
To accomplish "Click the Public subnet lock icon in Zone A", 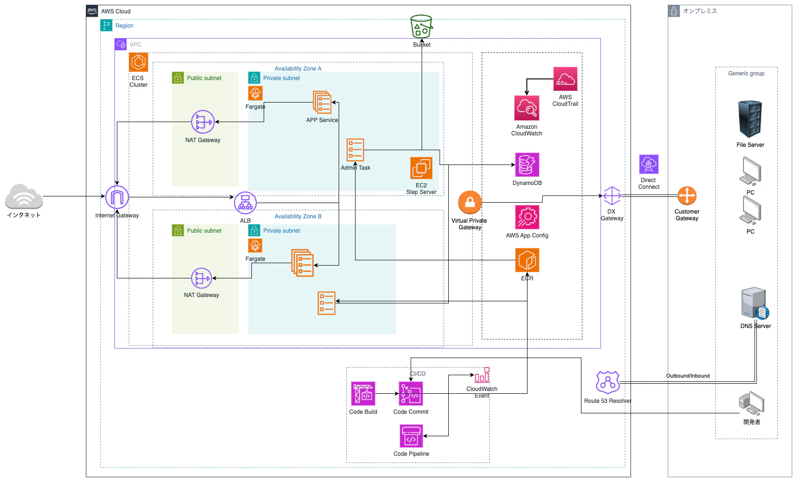I will click(x=178, y=78).
